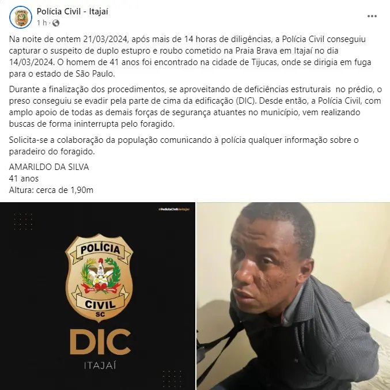Click the Altura: cerca de 1,90m line

pyautogui.click(x=51, y=190)
